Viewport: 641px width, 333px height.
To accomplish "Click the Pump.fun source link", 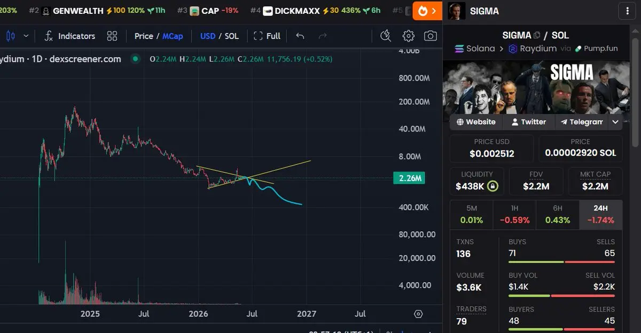I will pos(596,48).
